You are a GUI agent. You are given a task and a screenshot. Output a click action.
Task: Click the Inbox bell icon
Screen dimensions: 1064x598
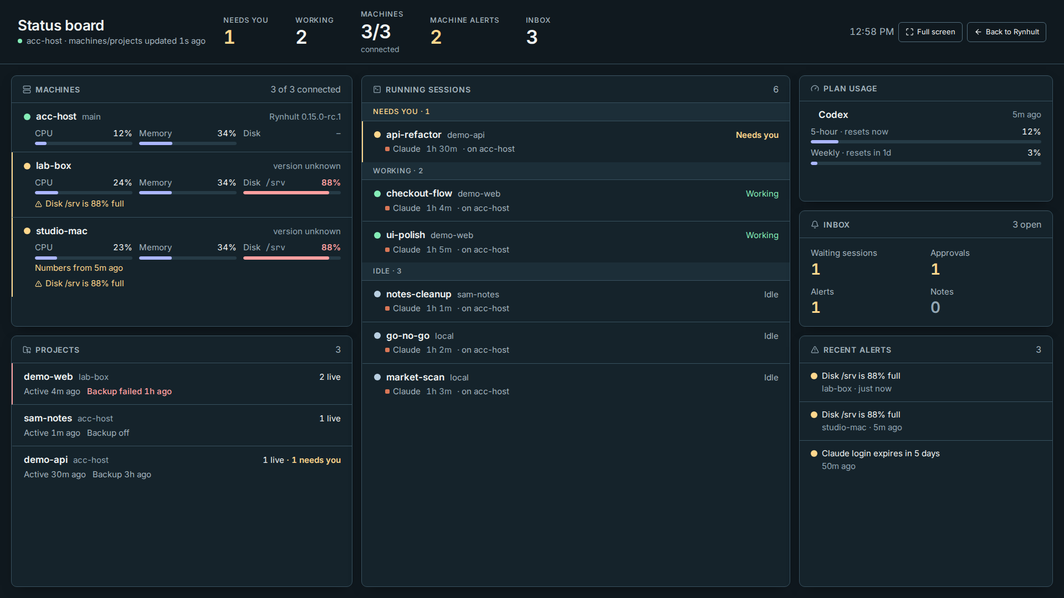pyautogui.click(x=815, y=225)
